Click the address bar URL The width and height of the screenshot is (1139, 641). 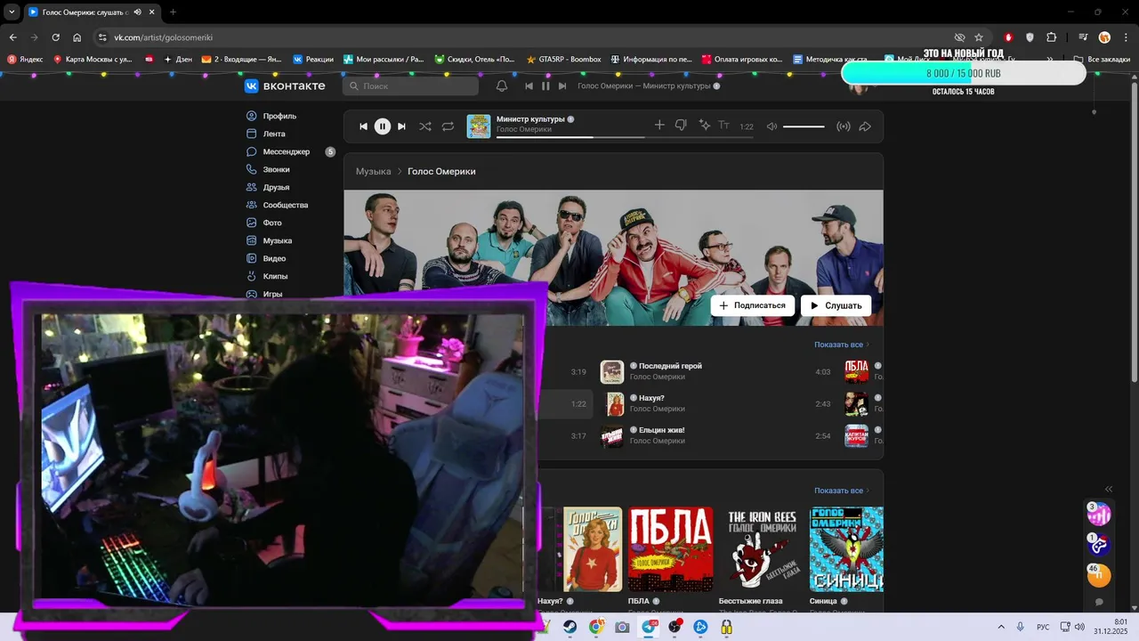pos(163,37)
